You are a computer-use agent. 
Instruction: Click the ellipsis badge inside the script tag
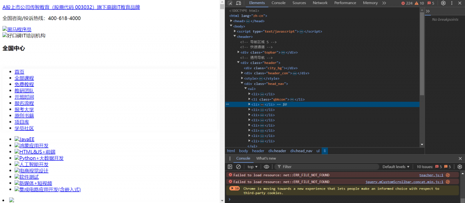(302, 32)
